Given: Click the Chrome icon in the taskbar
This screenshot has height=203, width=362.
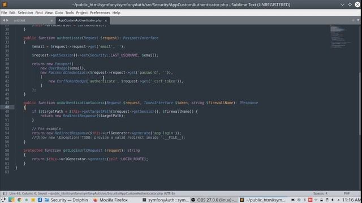Looking at the screenshot, I should 19,200.
